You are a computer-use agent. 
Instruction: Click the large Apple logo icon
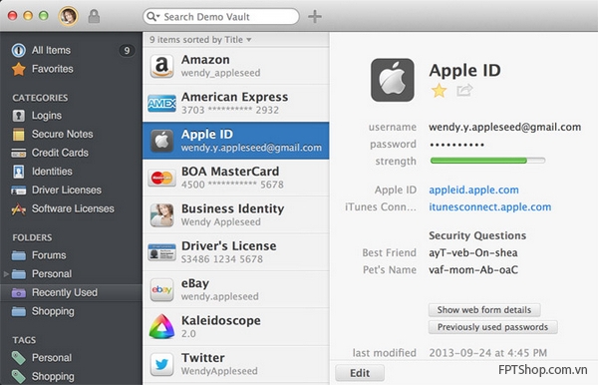393,80
